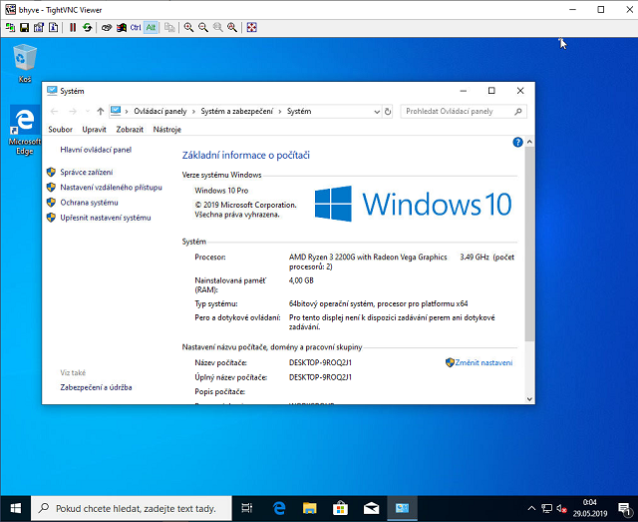Viewport: 638px width, 522px height.
Task: Open Upřesnit nastavení systému link
Action: 106,218
